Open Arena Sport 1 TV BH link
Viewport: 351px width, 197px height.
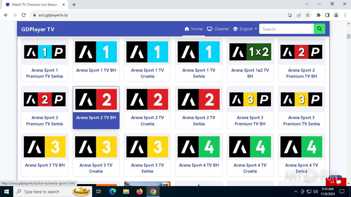click(96, 70)
